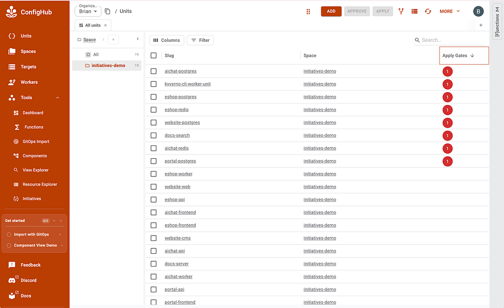The width and height of the screenshot is (504, 308).
Task: Open portal-postgres unit link
Action: coord(180,161)
